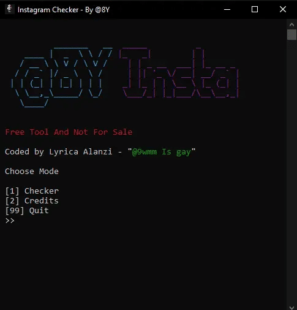The width and height of the screenshot is (297, 310).
Task: Click the scrollbar up arrow
Action: (291, 25)
